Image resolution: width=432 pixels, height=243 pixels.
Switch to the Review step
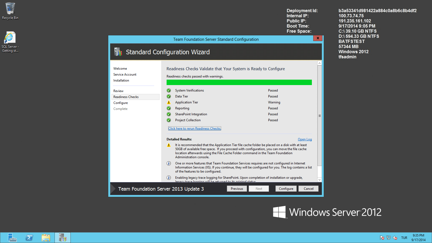pyautogui.click(x=118, y=91)
